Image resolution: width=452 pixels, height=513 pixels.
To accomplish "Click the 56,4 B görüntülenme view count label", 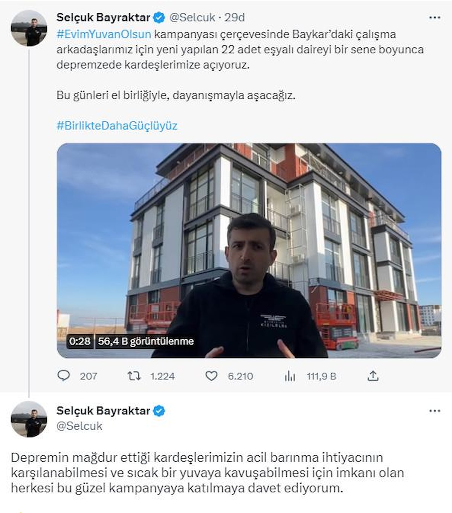I will coord(146,341).
